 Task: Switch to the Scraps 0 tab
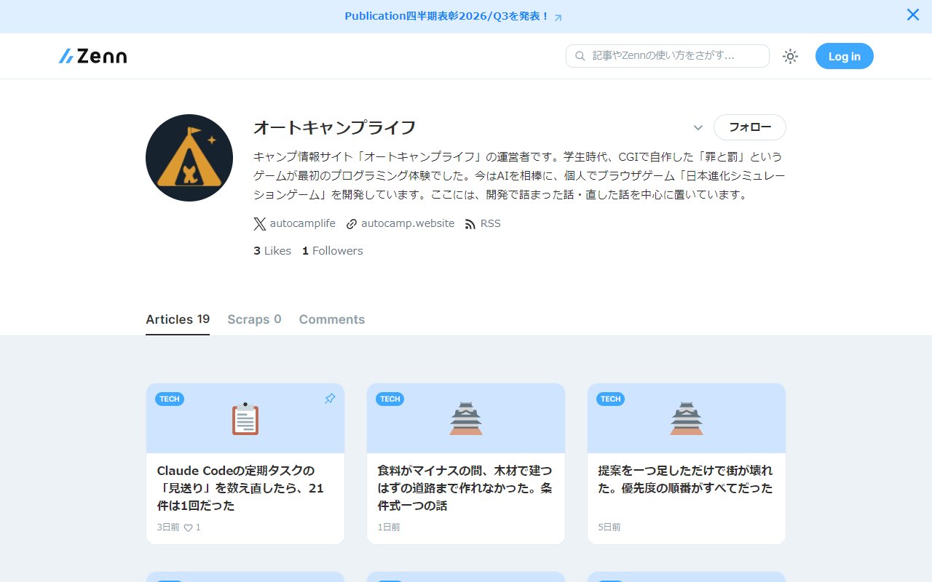pos(254,319)
